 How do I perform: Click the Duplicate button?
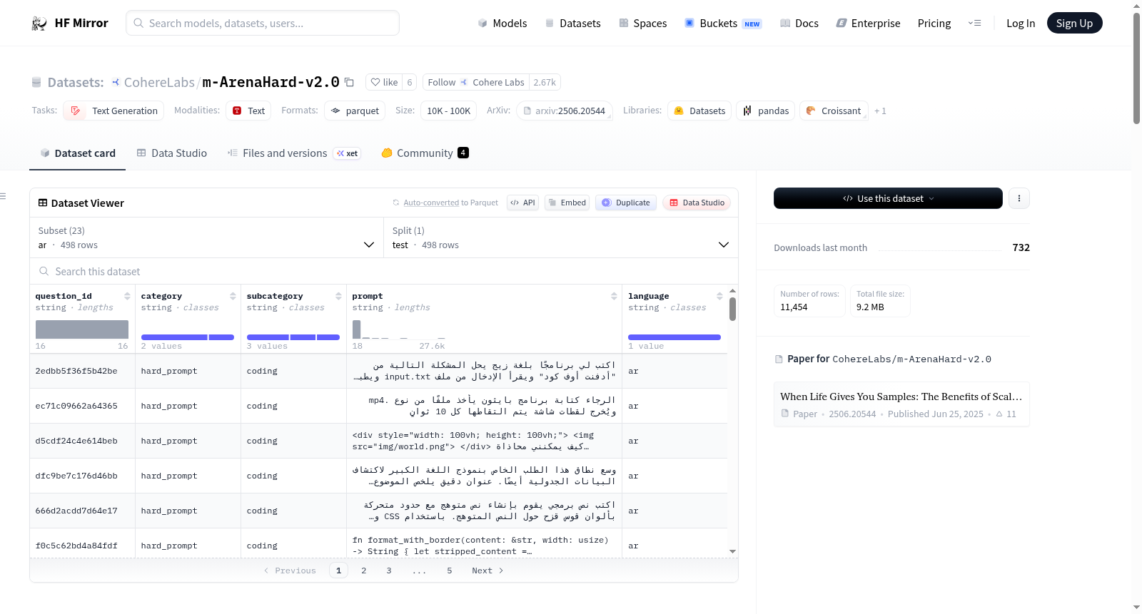coord(625,203)
